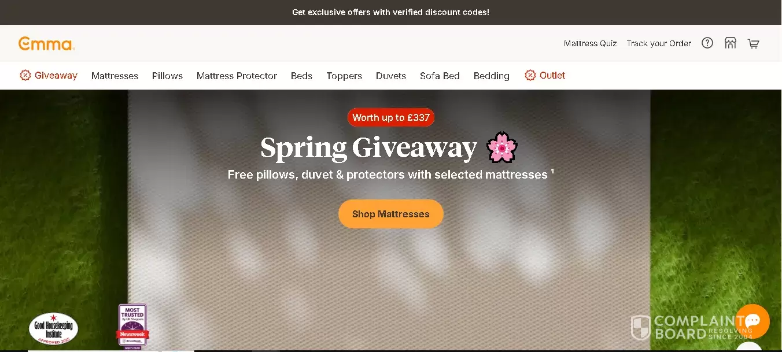Click the Outlet discount badge icon
782x352 pixels.
tap(530, 75)
